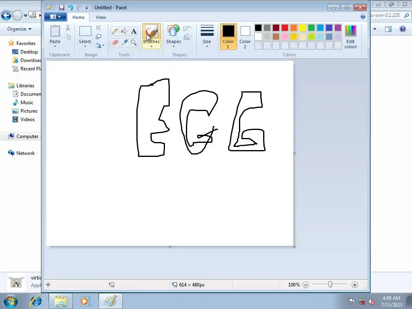Open Customize Quick Access Toolbar dropdown
The height and width of the screenshot is (309, 412).
(87, 8)
